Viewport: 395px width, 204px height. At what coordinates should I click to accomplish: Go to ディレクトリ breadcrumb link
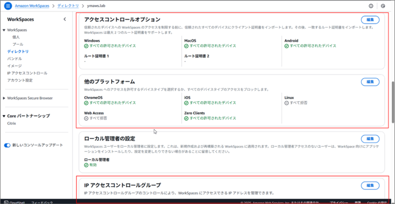click(x=68, y=6)
